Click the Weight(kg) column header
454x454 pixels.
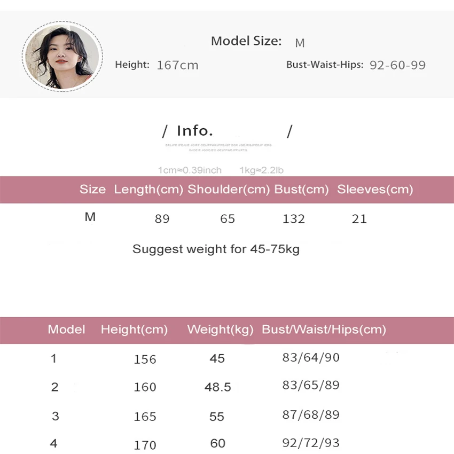(220, 330)
